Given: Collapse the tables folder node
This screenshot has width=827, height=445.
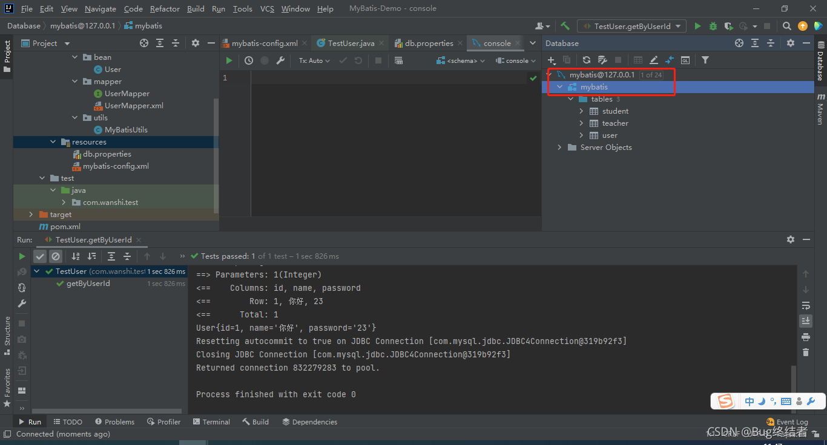Looking at the screenshot, I should (570, 99).
